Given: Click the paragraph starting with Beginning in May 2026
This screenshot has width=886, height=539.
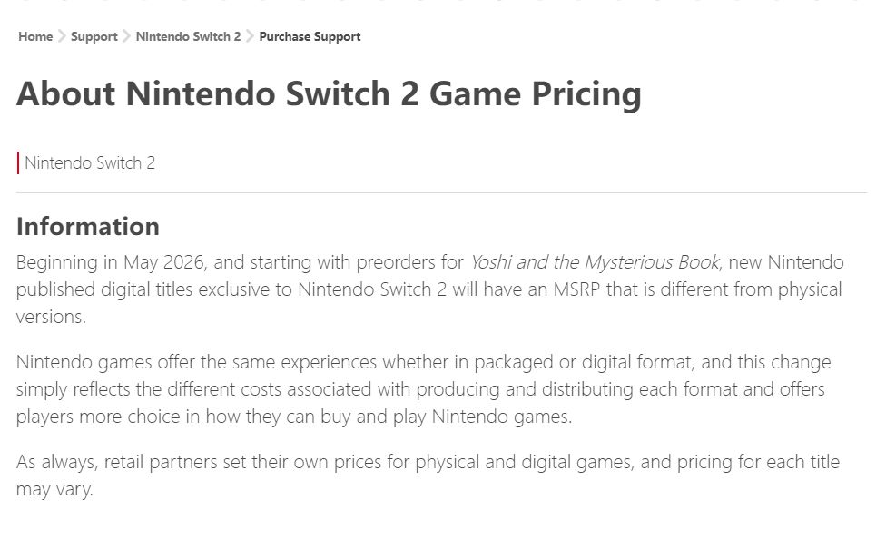Looking at the screenshot, I should tap(428, 289).
